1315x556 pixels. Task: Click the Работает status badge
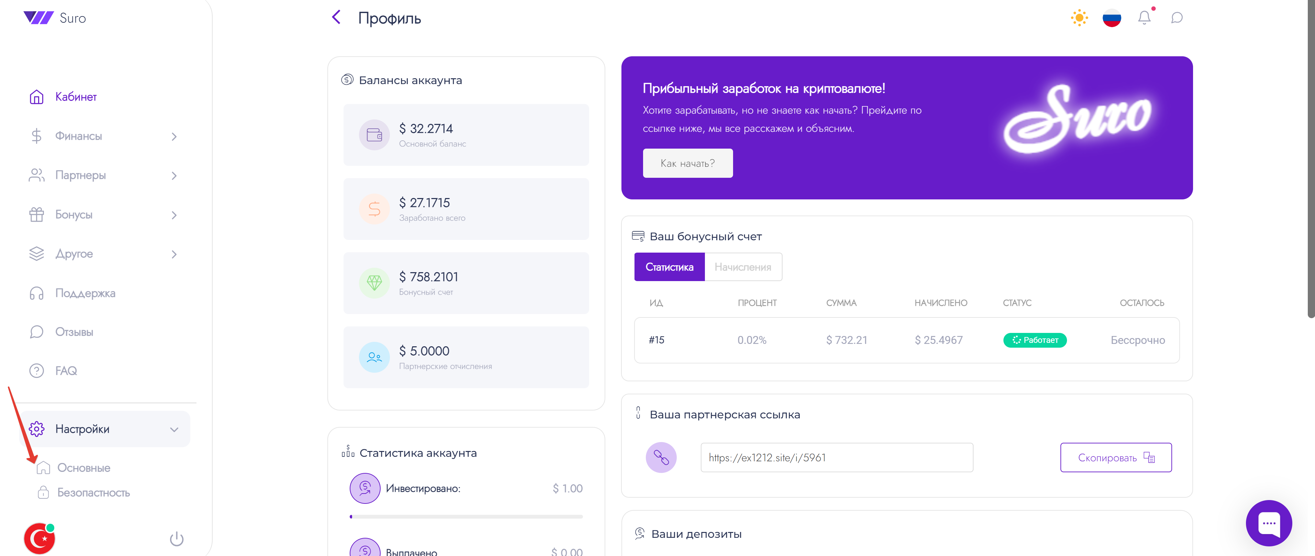pos(1035,340)
